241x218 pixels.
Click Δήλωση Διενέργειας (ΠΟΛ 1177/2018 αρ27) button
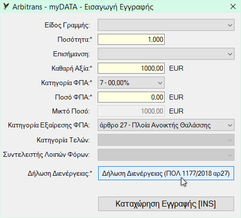166,173
